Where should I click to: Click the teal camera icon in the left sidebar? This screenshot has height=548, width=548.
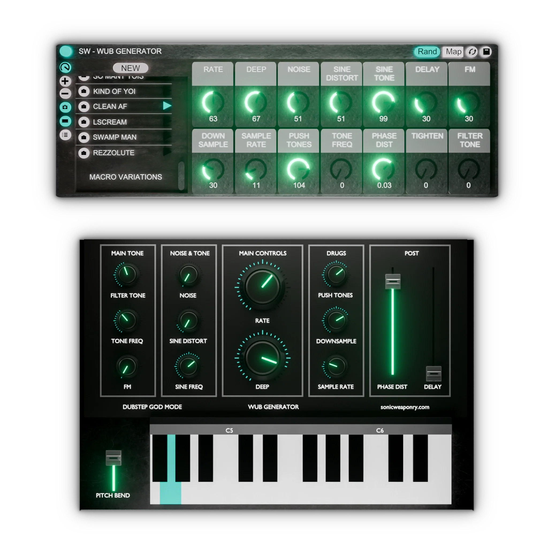point(65,107)
